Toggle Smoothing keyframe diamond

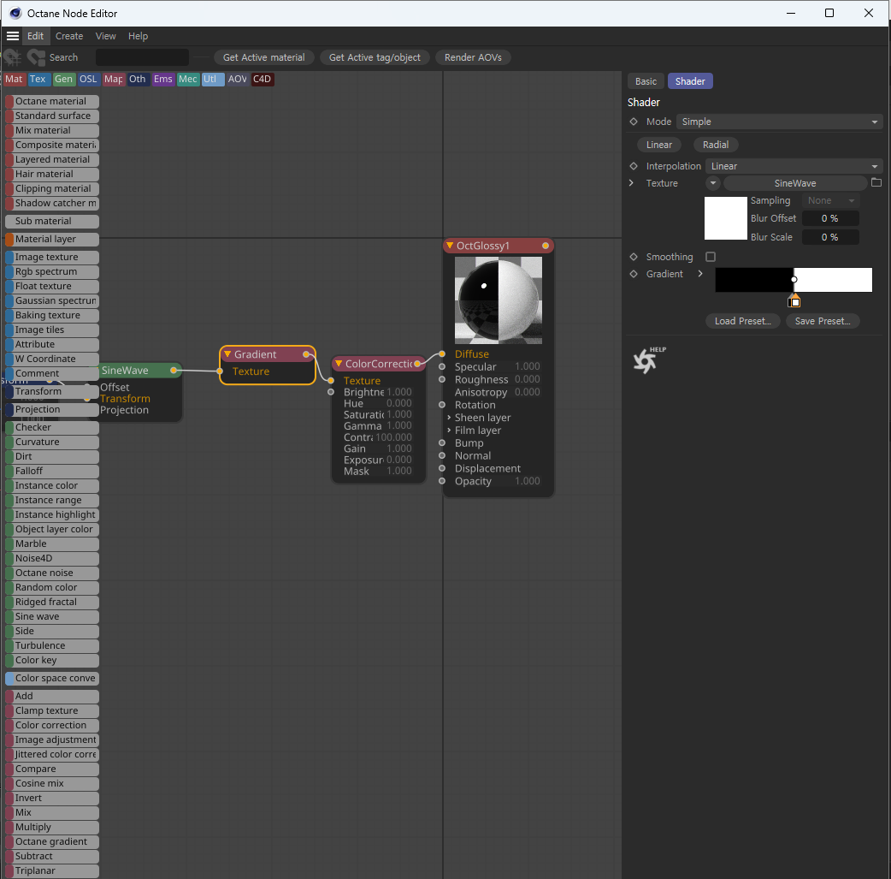coord(634,257)
